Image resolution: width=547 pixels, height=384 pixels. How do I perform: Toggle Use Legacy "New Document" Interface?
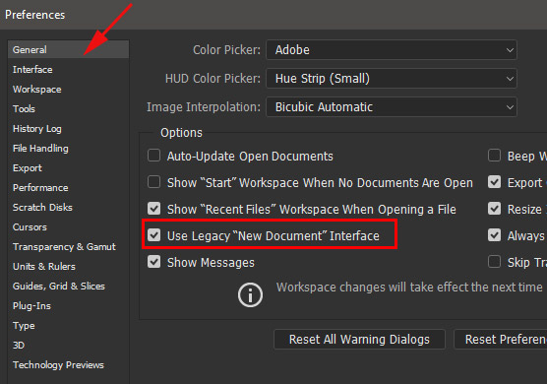point(153,235)
